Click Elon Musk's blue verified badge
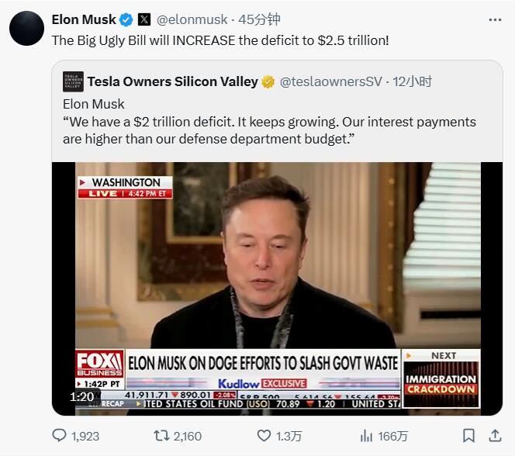 (126, 19)
